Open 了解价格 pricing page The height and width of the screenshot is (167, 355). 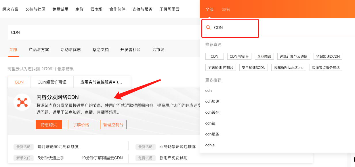[81, 125]
